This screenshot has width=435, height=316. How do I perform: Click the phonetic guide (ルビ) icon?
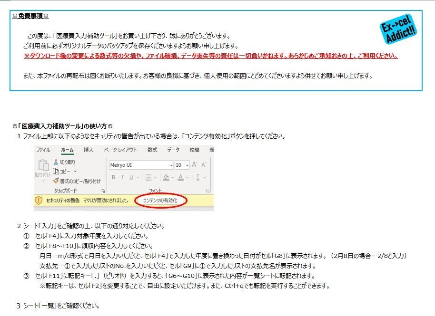(x=198, y=177)
